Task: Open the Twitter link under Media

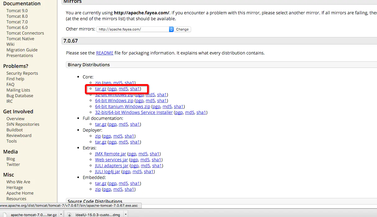Action: point(13,164)
